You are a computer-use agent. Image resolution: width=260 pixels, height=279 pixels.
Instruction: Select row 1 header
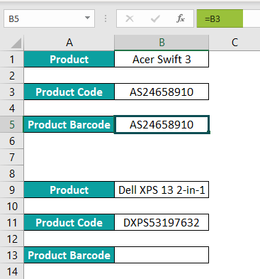coord(12,59)
